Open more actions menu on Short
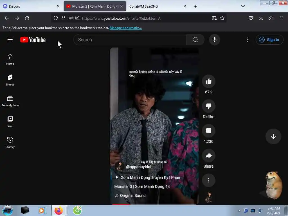The width and height of the screenshot is (288, 216). (x=208, y=180)
